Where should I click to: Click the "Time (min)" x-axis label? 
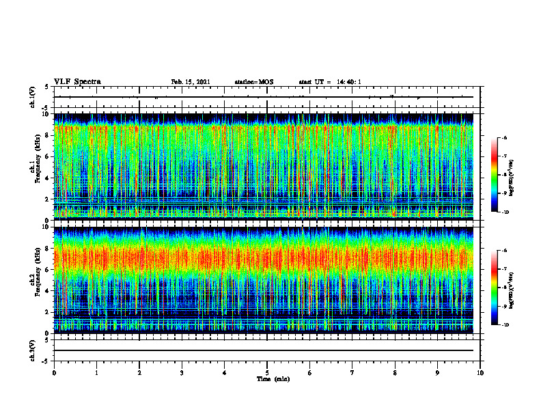pyautogui.click(x=273, y=379)
